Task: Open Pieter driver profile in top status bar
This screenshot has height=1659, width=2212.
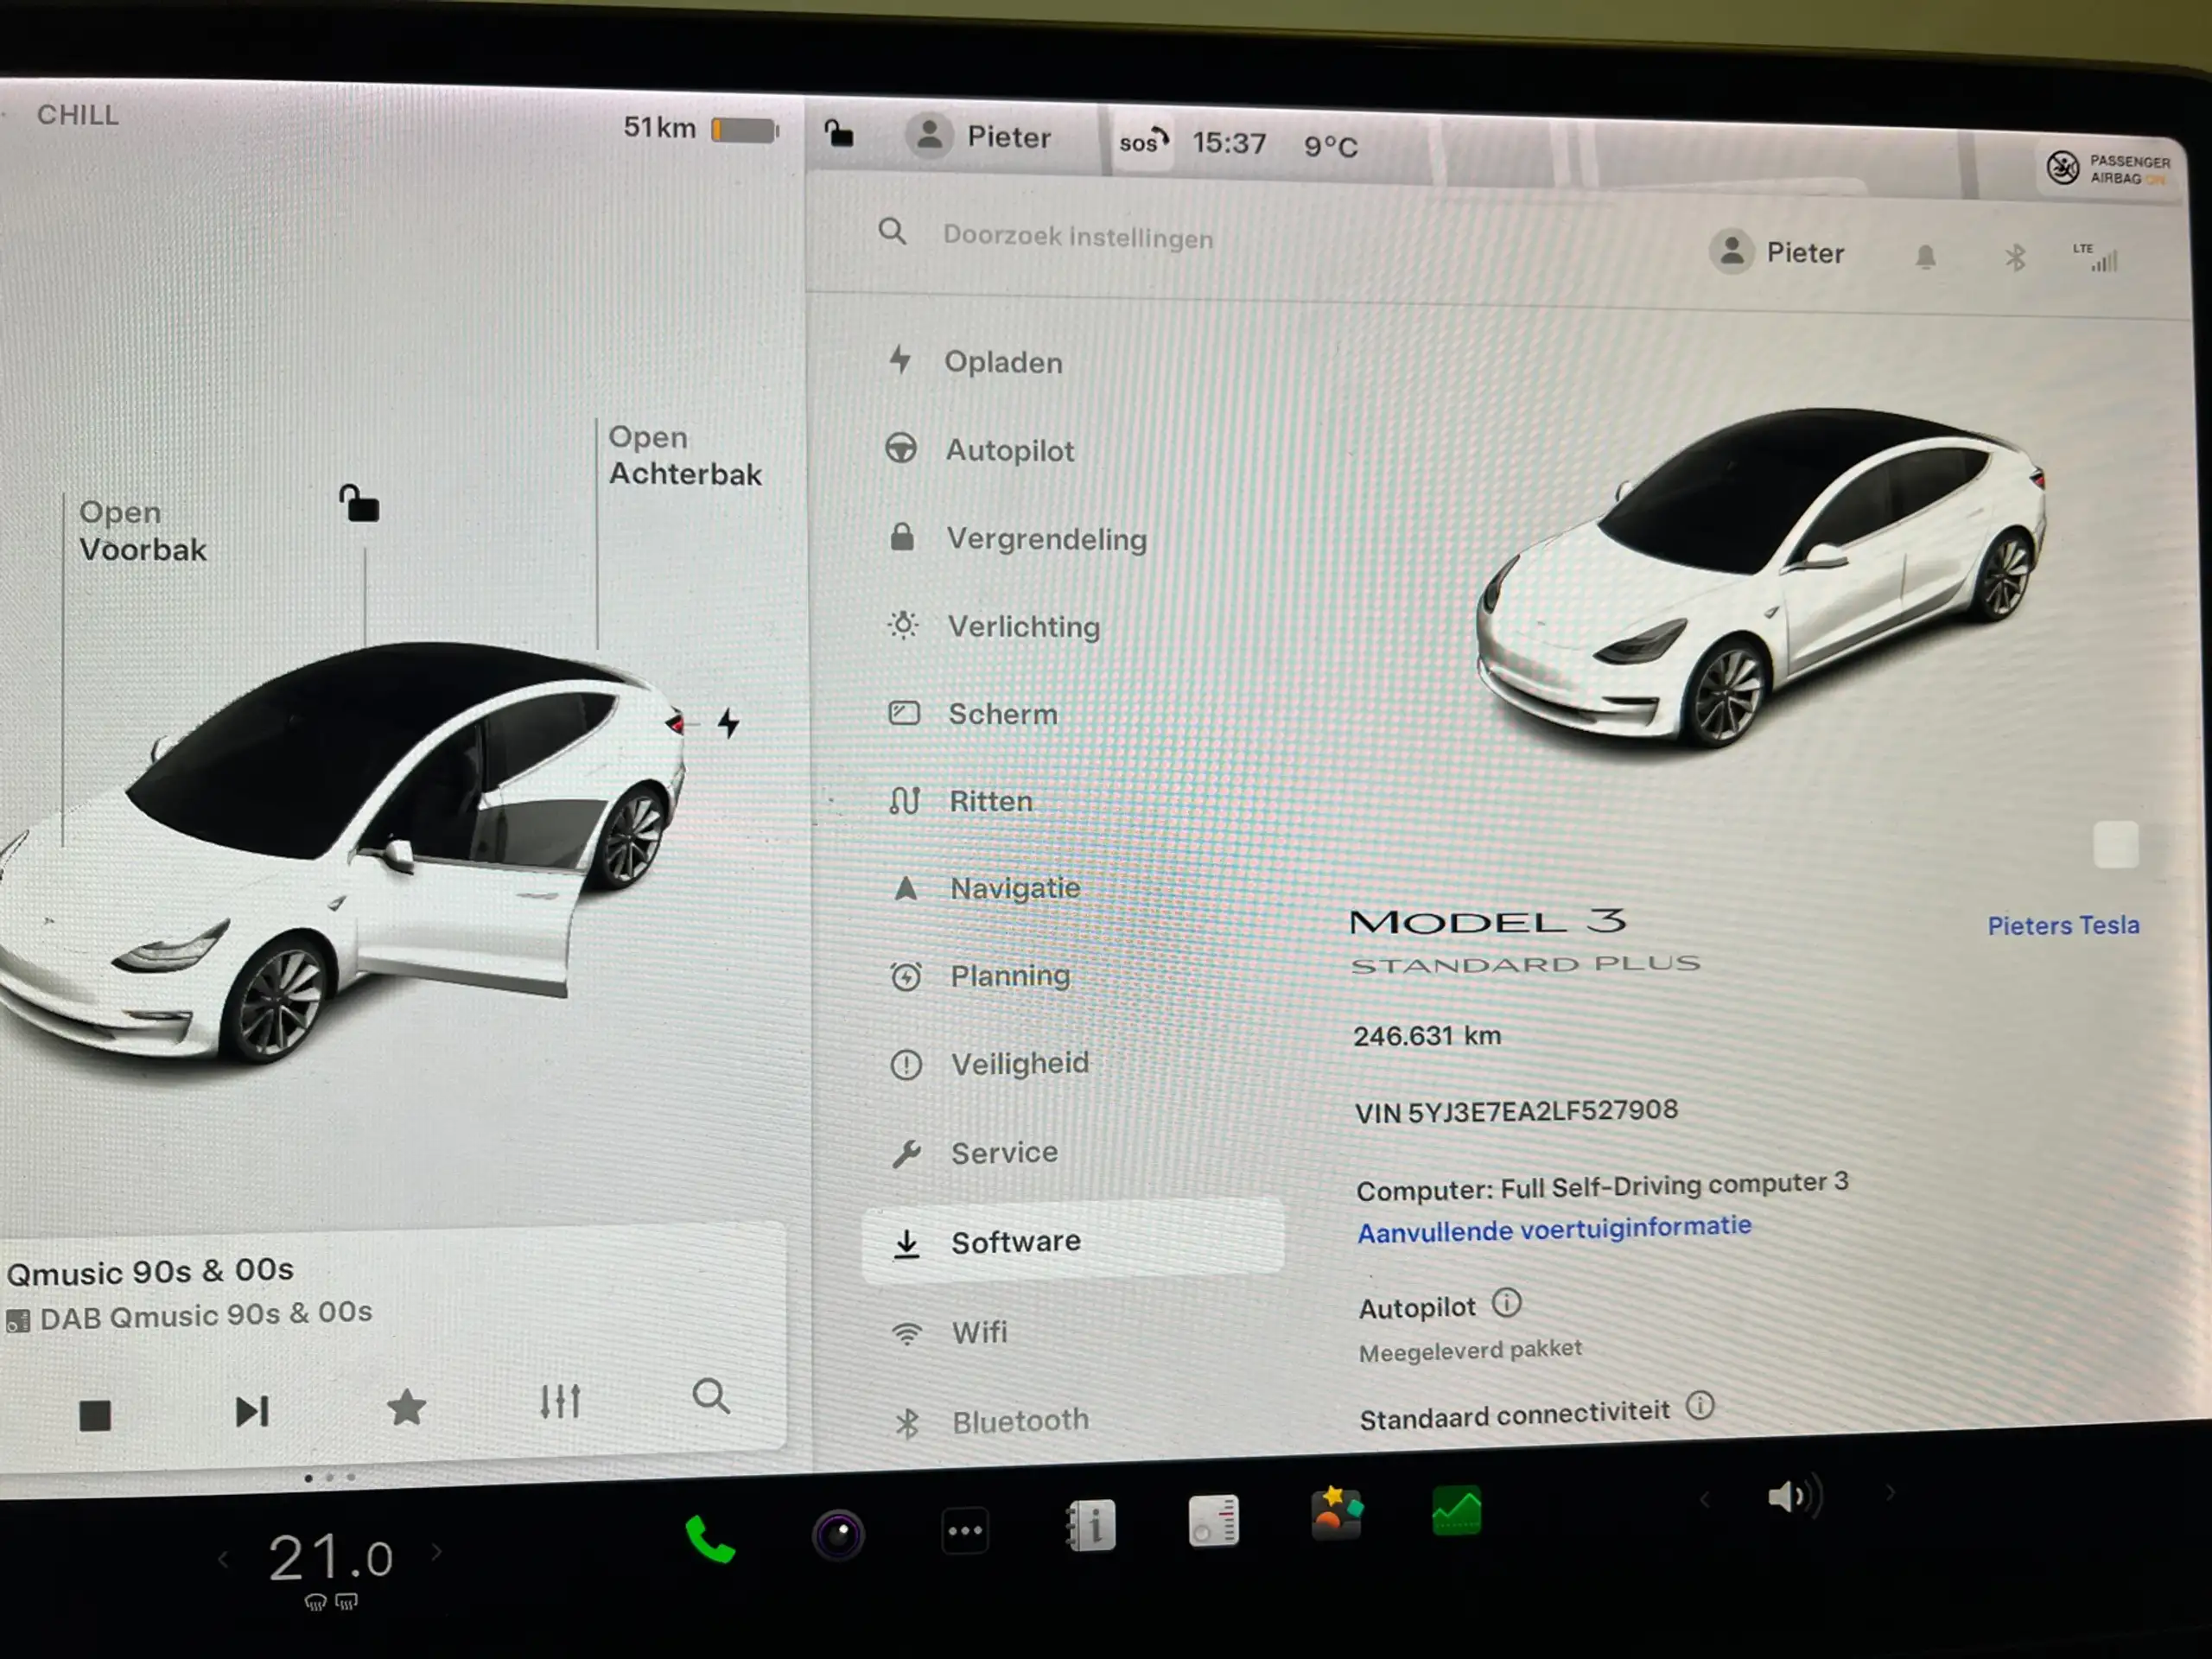Action: click(978, 136)
